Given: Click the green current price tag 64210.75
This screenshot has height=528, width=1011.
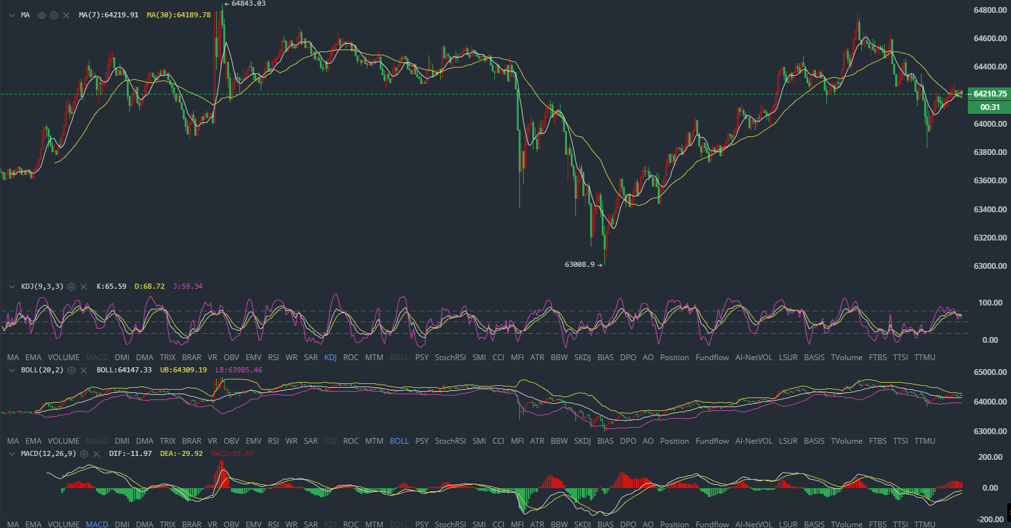Looking at the screenshot, I should pyautogui.click(x=990, y=94).
